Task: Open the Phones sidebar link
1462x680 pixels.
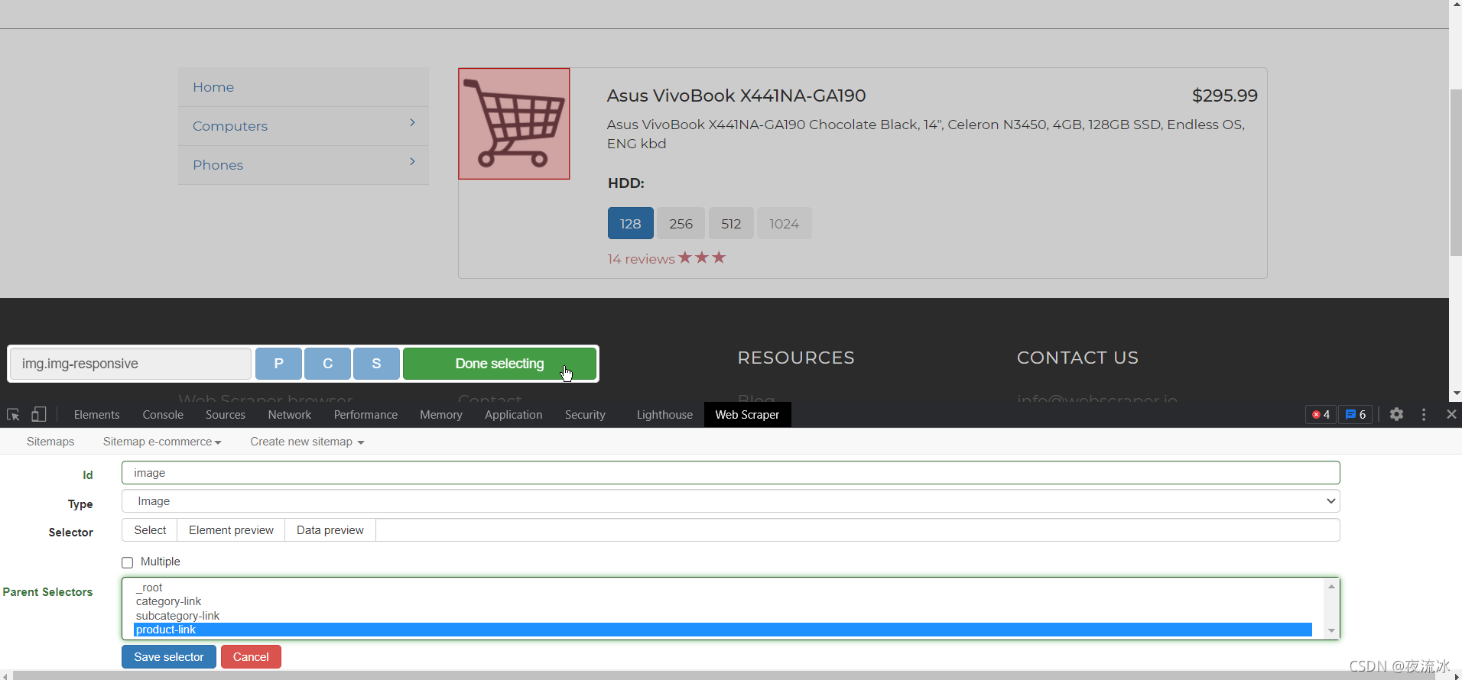Action: pyautogui.click(x=218, y=165)
